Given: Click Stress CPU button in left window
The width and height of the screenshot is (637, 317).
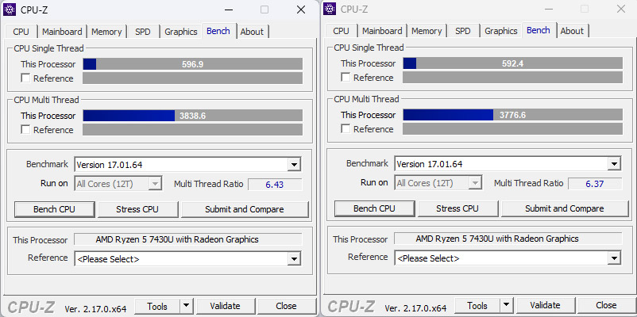Looking at the screenshot, I should pyautogui.click(x=137, y=209).
